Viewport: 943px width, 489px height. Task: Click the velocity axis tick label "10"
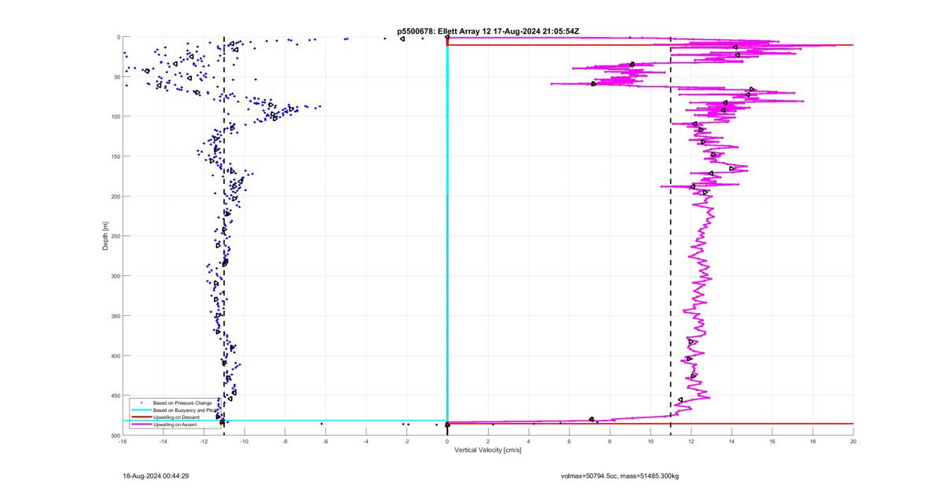(651, 442)
